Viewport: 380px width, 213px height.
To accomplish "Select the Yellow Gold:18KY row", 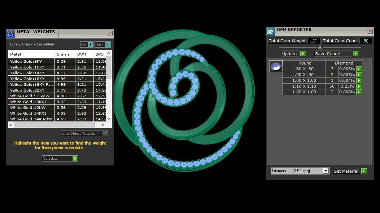I will pyautogui.click(x=57, y=79).
